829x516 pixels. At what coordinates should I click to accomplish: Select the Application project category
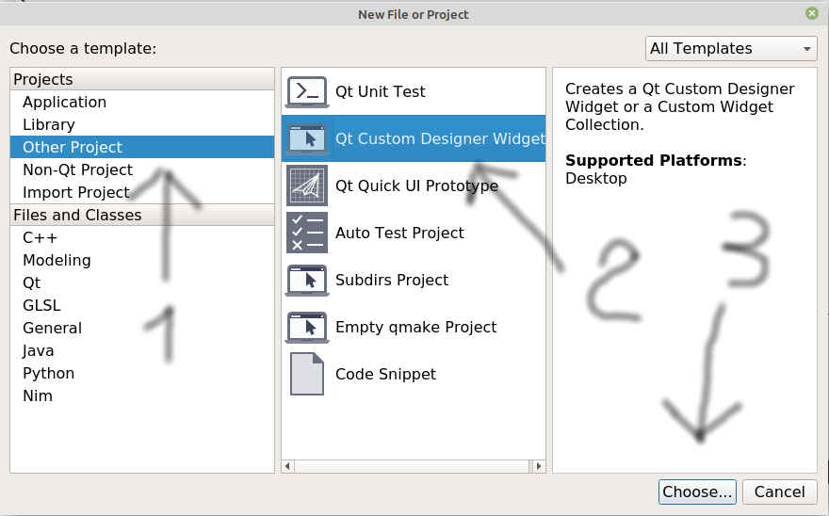pos(64,102)
